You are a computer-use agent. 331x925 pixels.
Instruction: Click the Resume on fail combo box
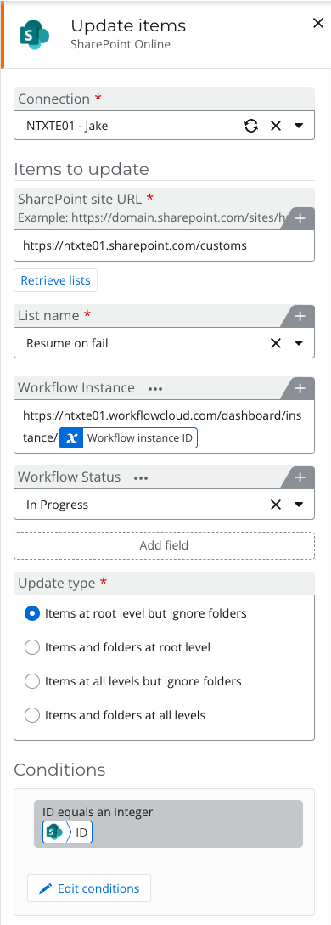tap(165, 343)
